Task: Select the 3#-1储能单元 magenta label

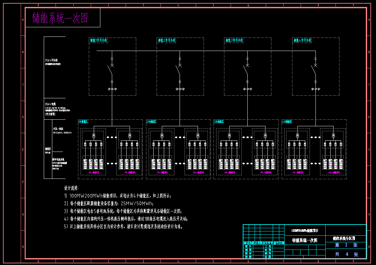Action: [230, 173]
